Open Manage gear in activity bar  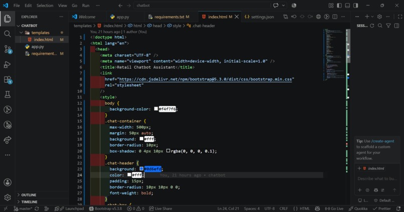8,197
